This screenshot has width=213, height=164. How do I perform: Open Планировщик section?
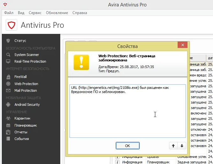pos(26,125)
